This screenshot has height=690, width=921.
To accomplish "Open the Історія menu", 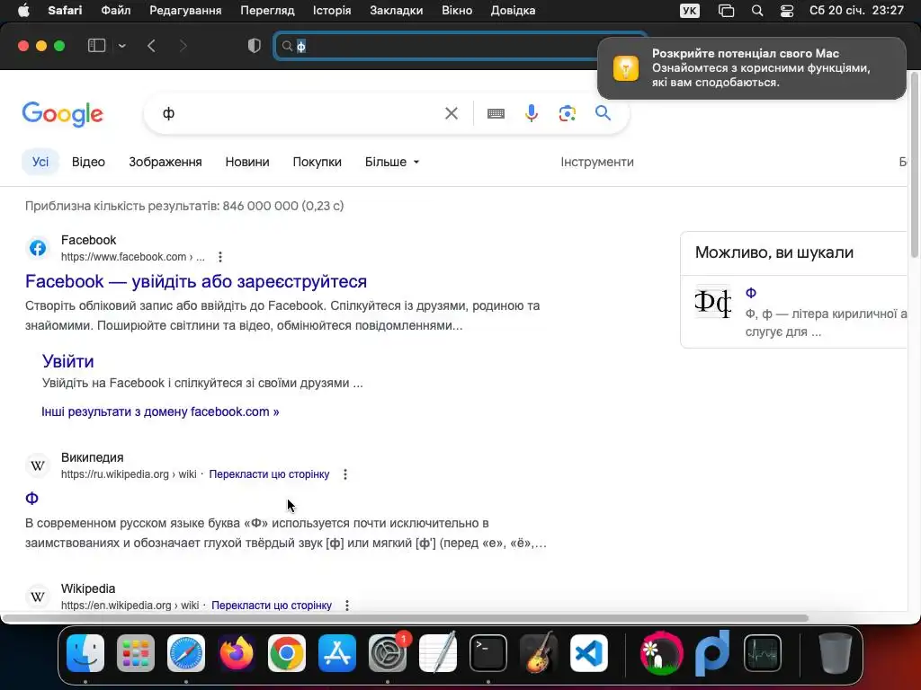I will [332, 11].
